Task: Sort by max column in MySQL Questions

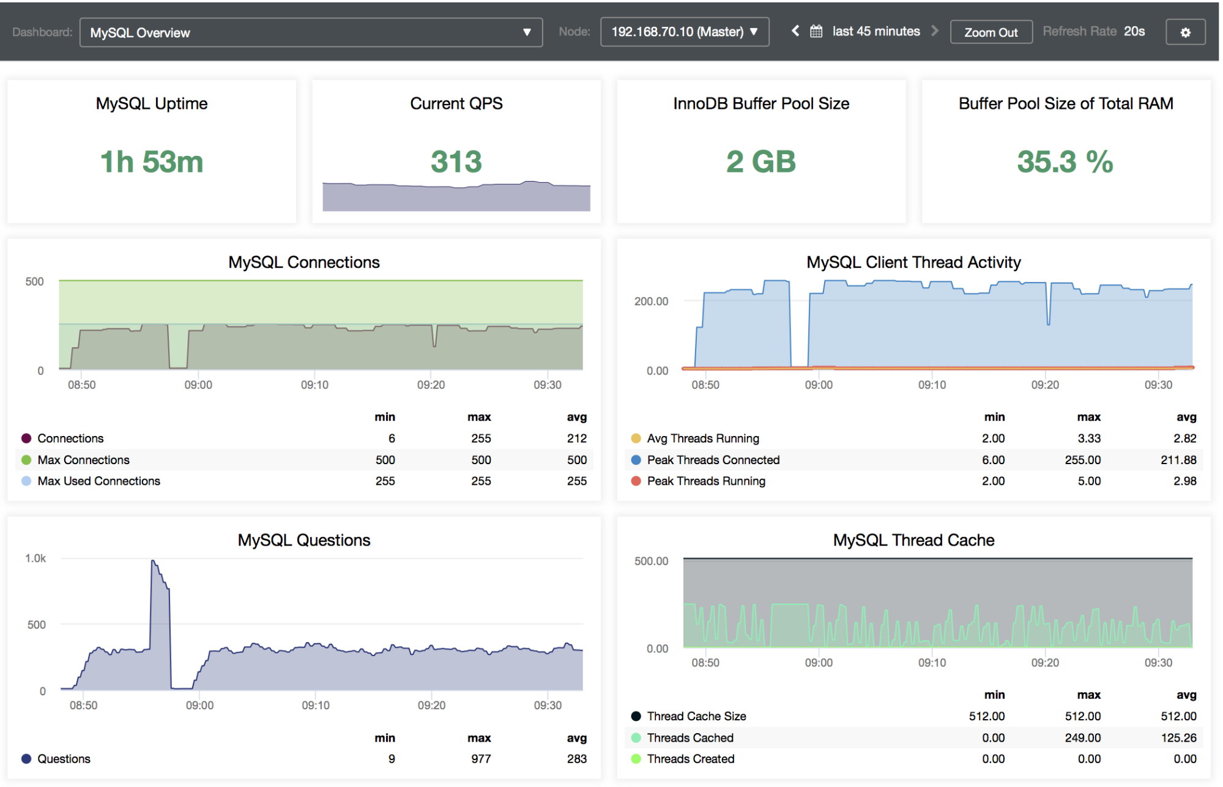Action: point(479,738)
